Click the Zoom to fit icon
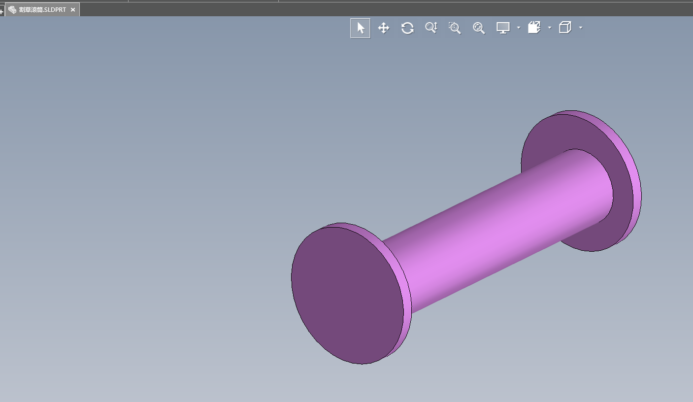Screen dimensions: 693x402 [479, 28]
